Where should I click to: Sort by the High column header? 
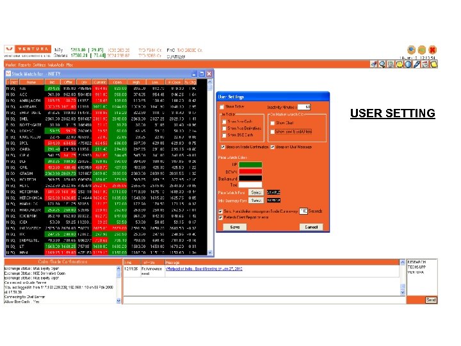(x=136, y=82)
